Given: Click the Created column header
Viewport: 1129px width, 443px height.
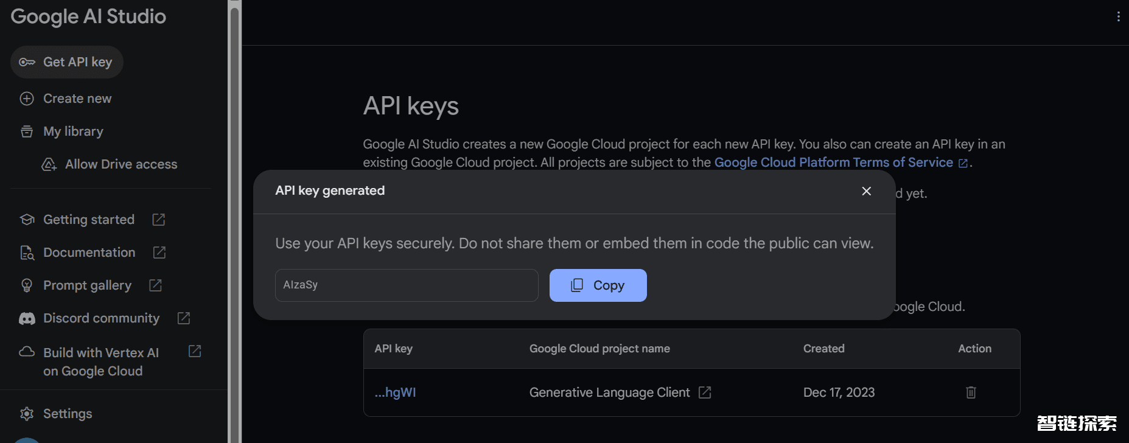Looking at the screenshot, I should (x=823, y=349).
